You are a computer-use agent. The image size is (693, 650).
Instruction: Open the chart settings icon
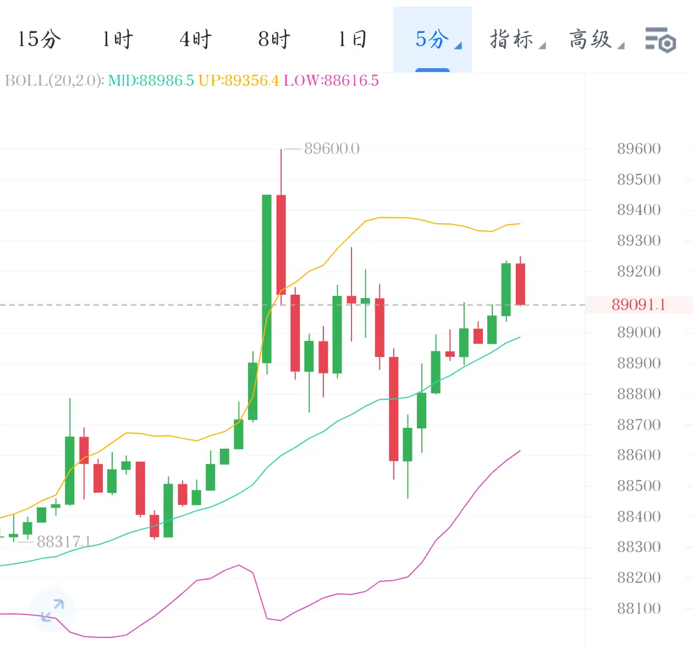point(660,40)
